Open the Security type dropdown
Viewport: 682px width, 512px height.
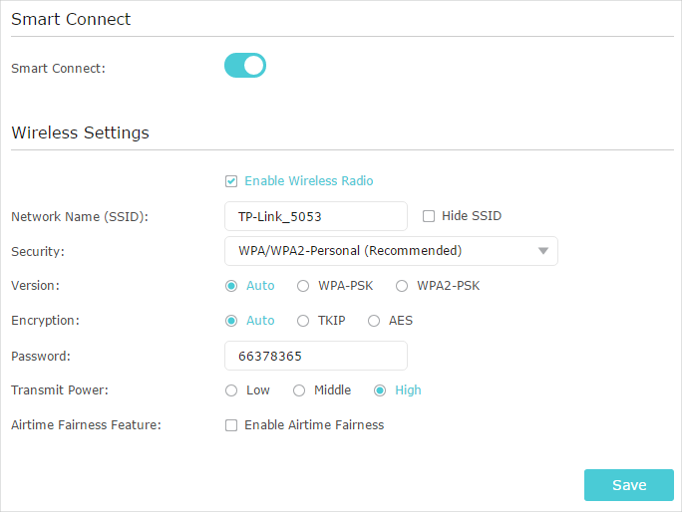391,251
